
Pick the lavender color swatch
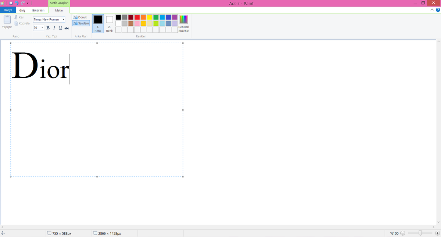[175, 23]
